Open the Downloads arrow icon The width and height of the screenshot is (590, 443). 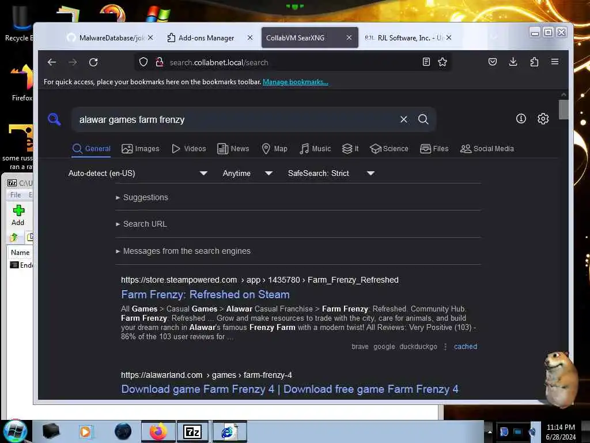pyautogui.click(x=513, y=62)
